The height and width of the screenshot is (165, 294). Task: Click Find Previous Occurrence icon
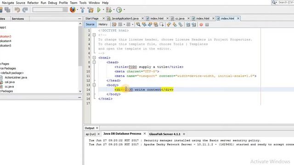click(x=144, y=24)
